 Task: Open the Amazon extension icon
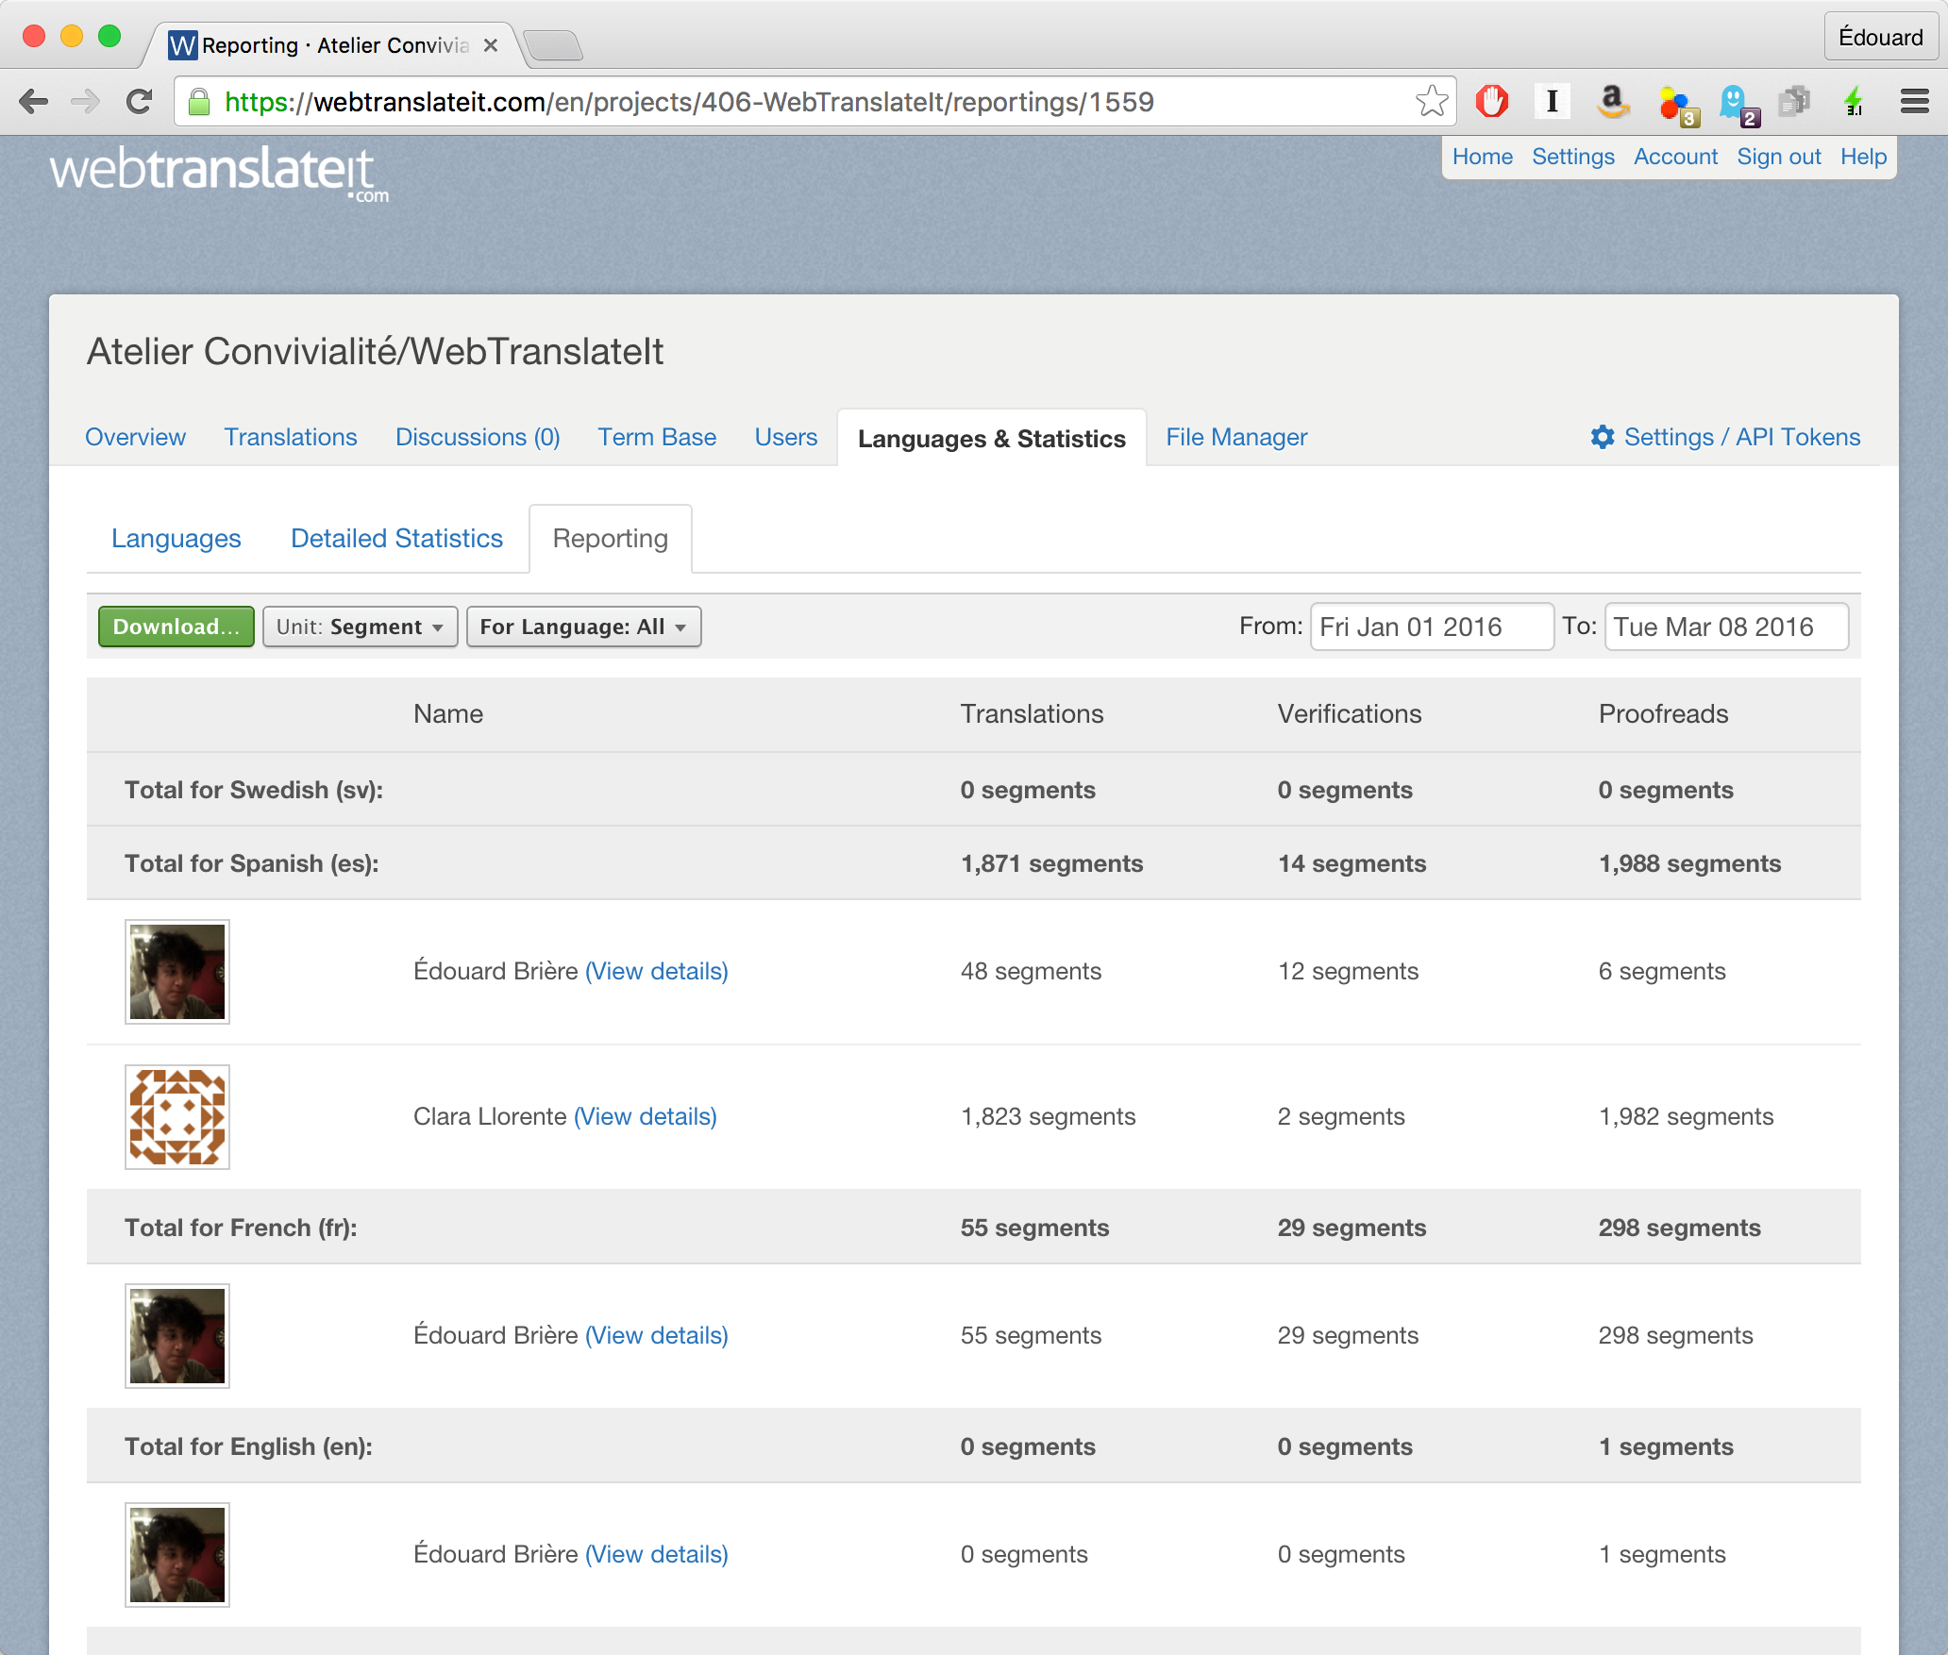(x=1613, y=101)
